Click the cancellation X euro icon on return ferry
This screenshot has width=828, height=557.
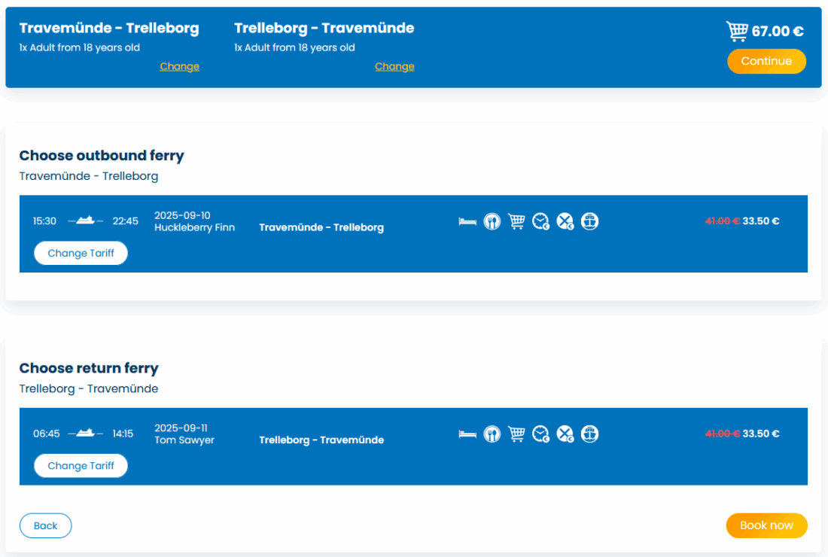coord(565,434)
